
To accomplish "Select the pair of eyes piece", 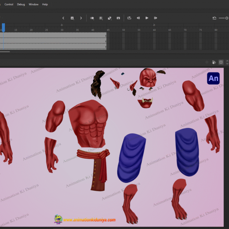I will coord(146,89).
